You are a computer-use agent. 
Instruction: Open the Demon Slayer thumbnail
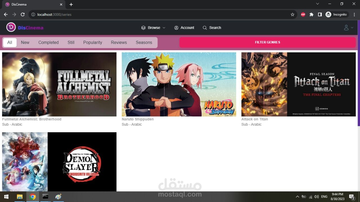click(x=59, y=162)
